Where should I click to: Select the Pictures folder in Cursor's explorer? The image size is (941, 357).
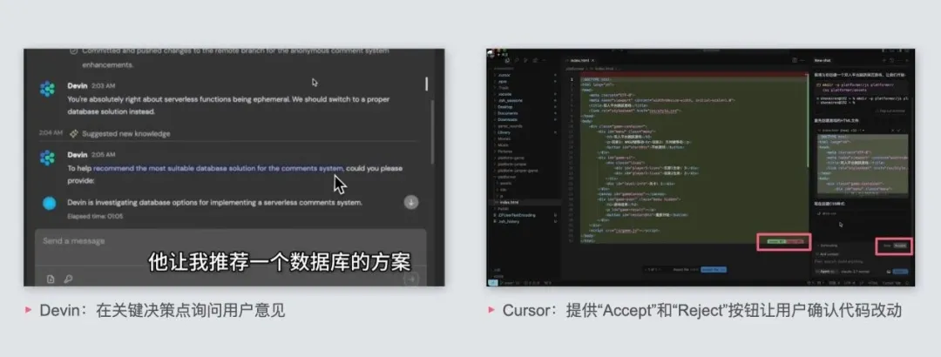click(x=506, y=152)
